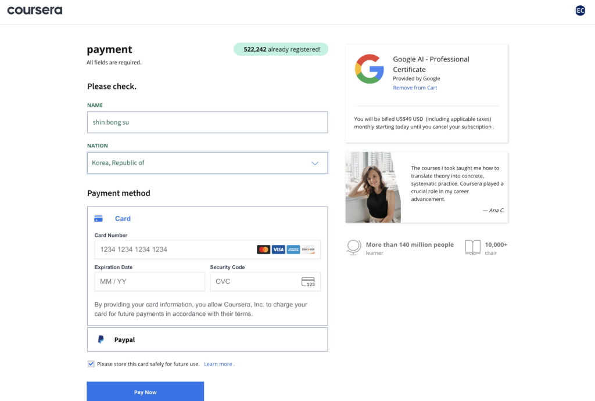
Task: Click the 522,242 already registered badge
Action: (x=281, y=49)
